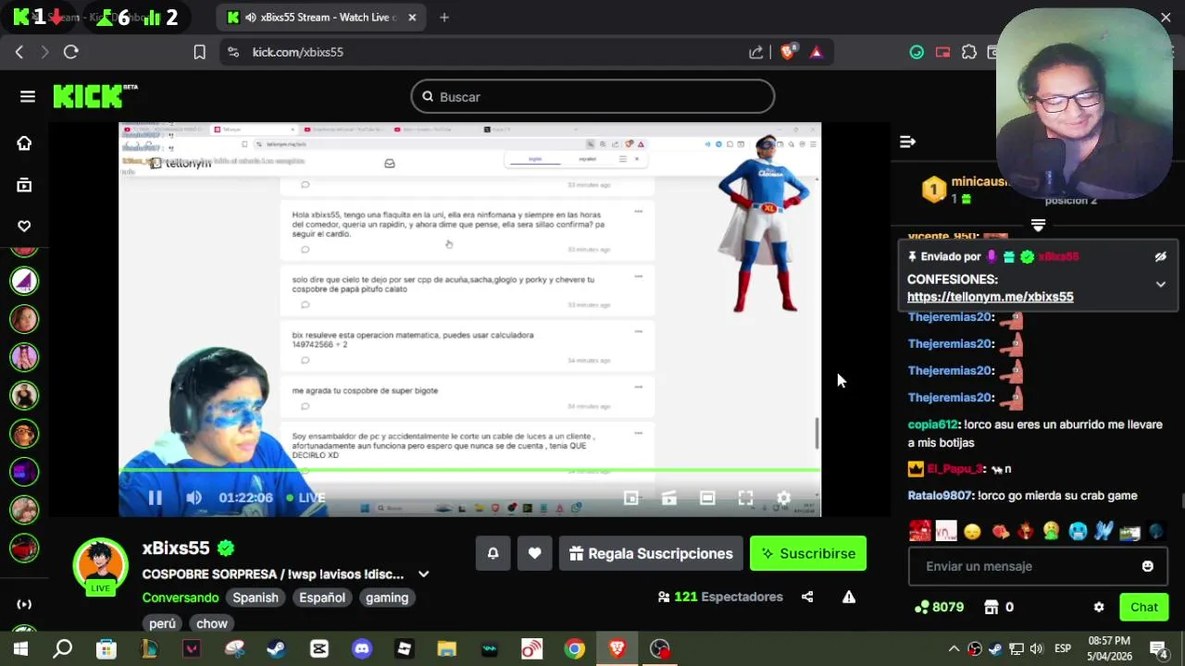
Task: Open browser extensions puzzle icon
Action: coord(969,53)
